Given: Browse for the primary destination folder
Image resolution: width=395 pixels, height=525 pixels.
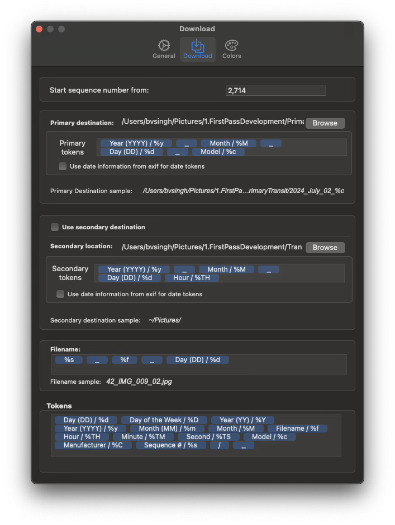Looking at the screenshot, I should [325, 123].
